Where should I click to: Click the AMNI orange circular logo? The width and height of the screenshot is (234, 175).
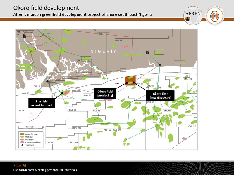click(x=215, y=16)
